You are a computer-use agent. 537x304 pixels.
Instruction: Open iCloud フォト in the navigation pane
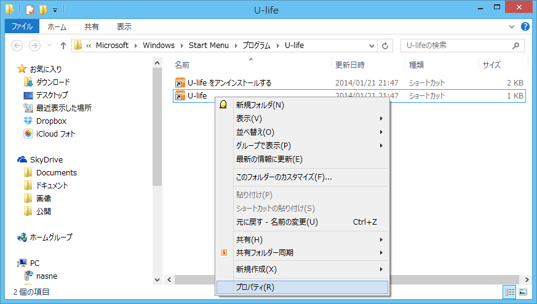49,134
